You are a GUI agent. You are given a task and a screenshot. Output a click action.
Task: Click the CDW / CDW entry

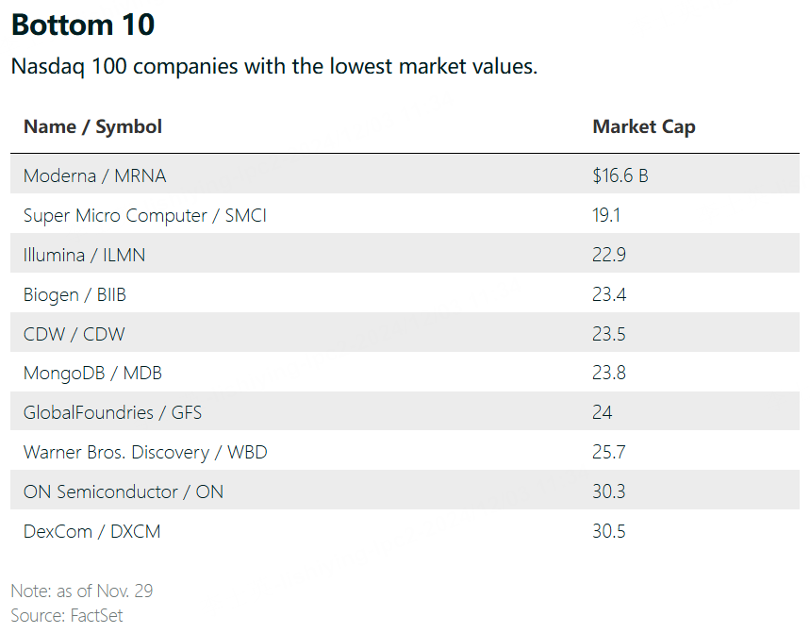click(x=74, y=334)
